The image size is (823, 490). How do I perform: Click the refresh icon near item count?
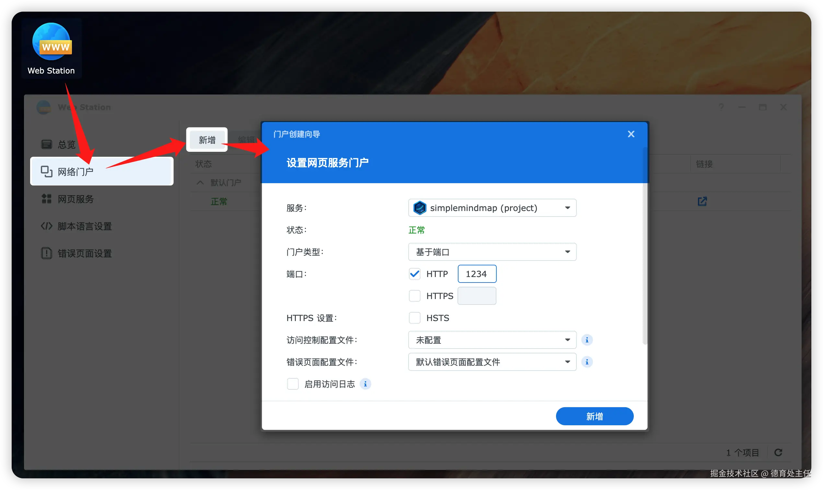pos(778,452)
